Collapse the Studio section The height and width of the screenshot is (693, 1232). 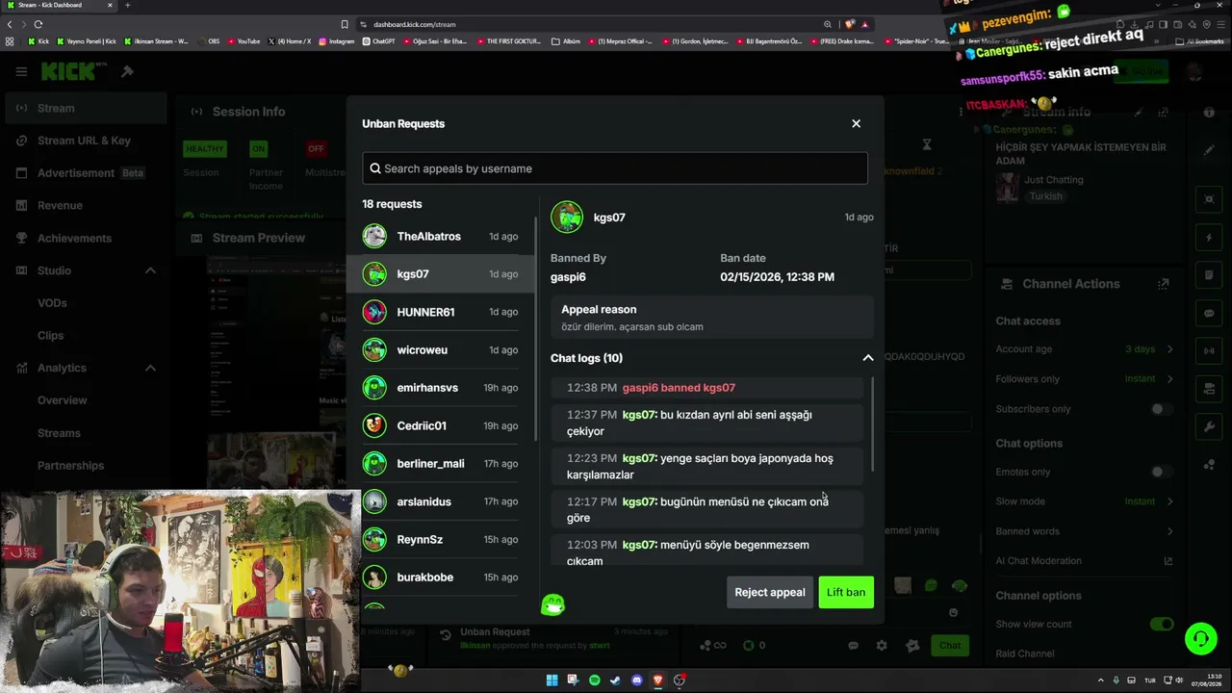tap(150, 270)
